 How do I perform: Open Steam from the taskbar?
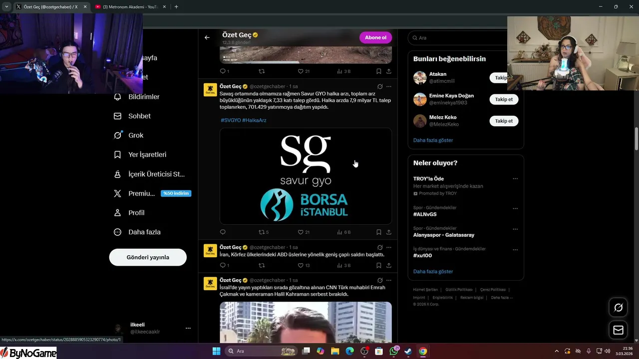pos(408,351)
